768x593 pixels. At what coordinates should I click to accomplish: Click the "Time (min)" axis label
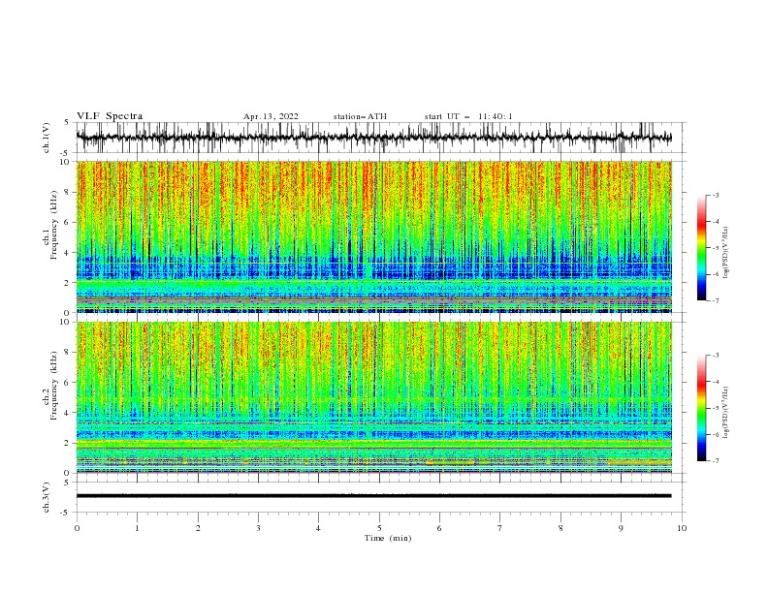(388, 538)
